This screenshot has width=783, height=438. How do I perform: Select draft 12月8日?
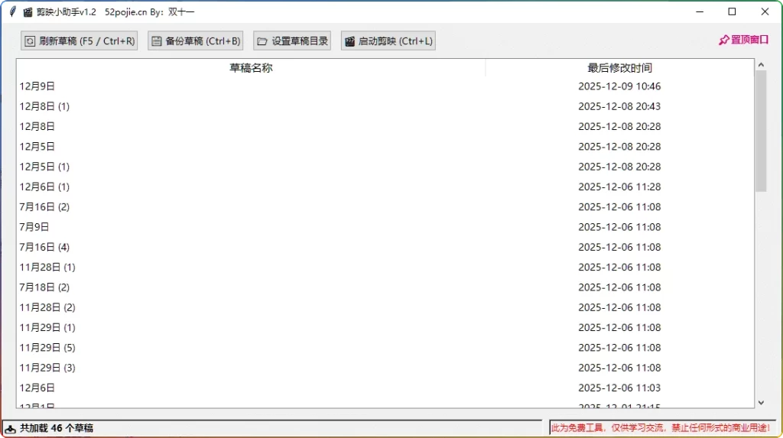click(x=385, y=126)
